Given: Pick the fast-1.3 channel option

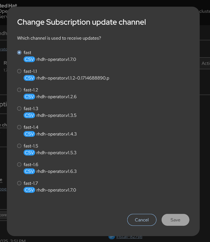Looking at the screenshot, I should tap(19, 109).
